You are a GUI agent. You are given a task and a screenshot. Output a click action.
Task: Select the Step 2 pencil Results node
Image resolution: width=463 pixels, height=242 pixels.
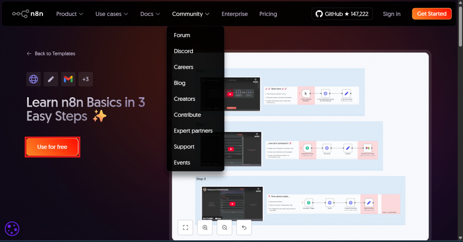[x=348, y=148]
